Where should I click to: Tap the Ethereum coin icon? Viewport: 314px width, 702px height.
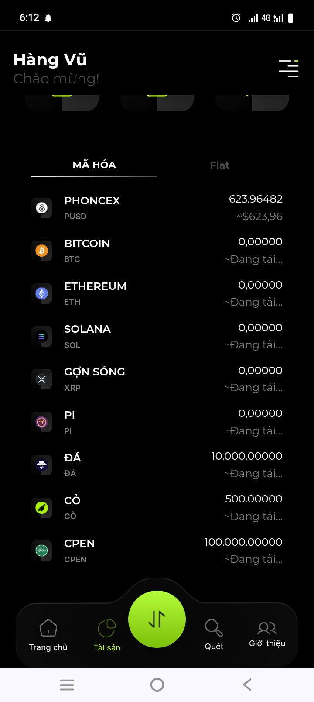pos(42,293)
